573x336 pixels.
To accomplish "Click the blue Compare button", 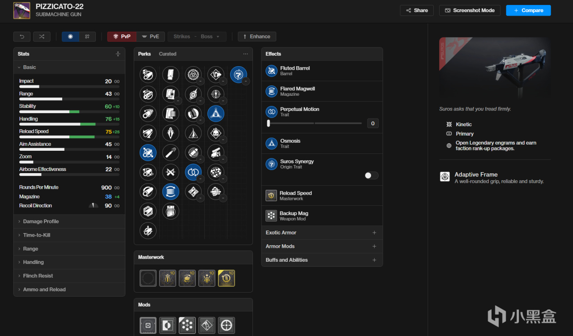I will tap(528, 10).
